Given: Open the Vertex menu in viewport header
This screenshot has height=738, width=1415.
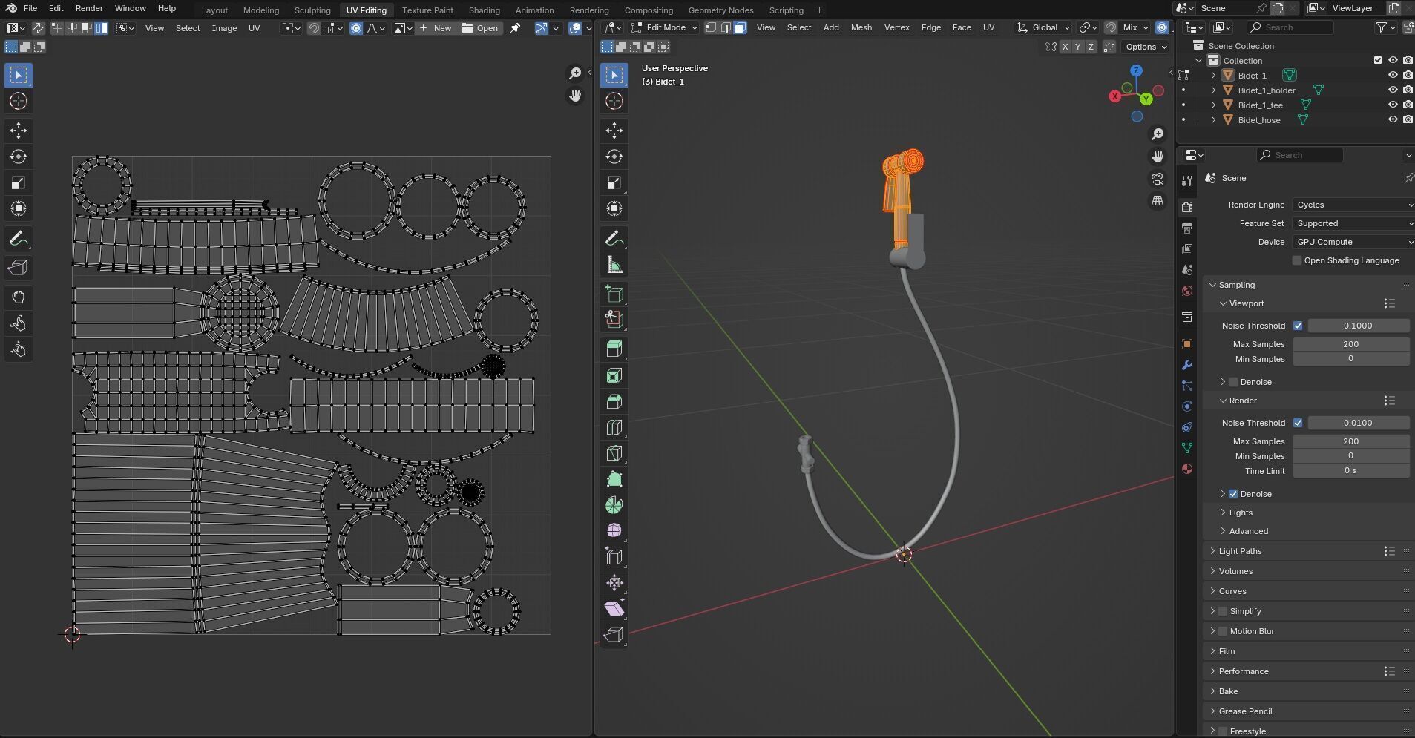Looking at the screenshot, I should tap(896, 27).
